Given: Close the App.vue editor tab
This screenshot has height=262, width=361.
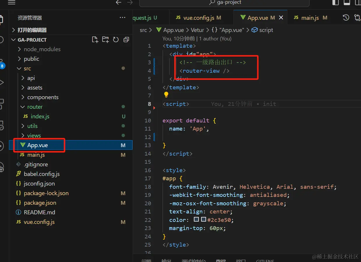Looking at the screenshot, I should 281,18.
